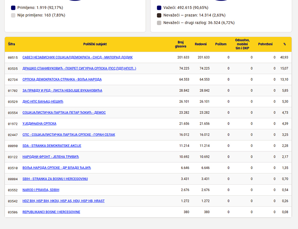Click the Šifra column header
The height and width of the screenshot is (229, 298).
(11, 44)
